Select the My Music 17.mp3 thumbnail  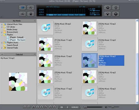pos(46,93)
